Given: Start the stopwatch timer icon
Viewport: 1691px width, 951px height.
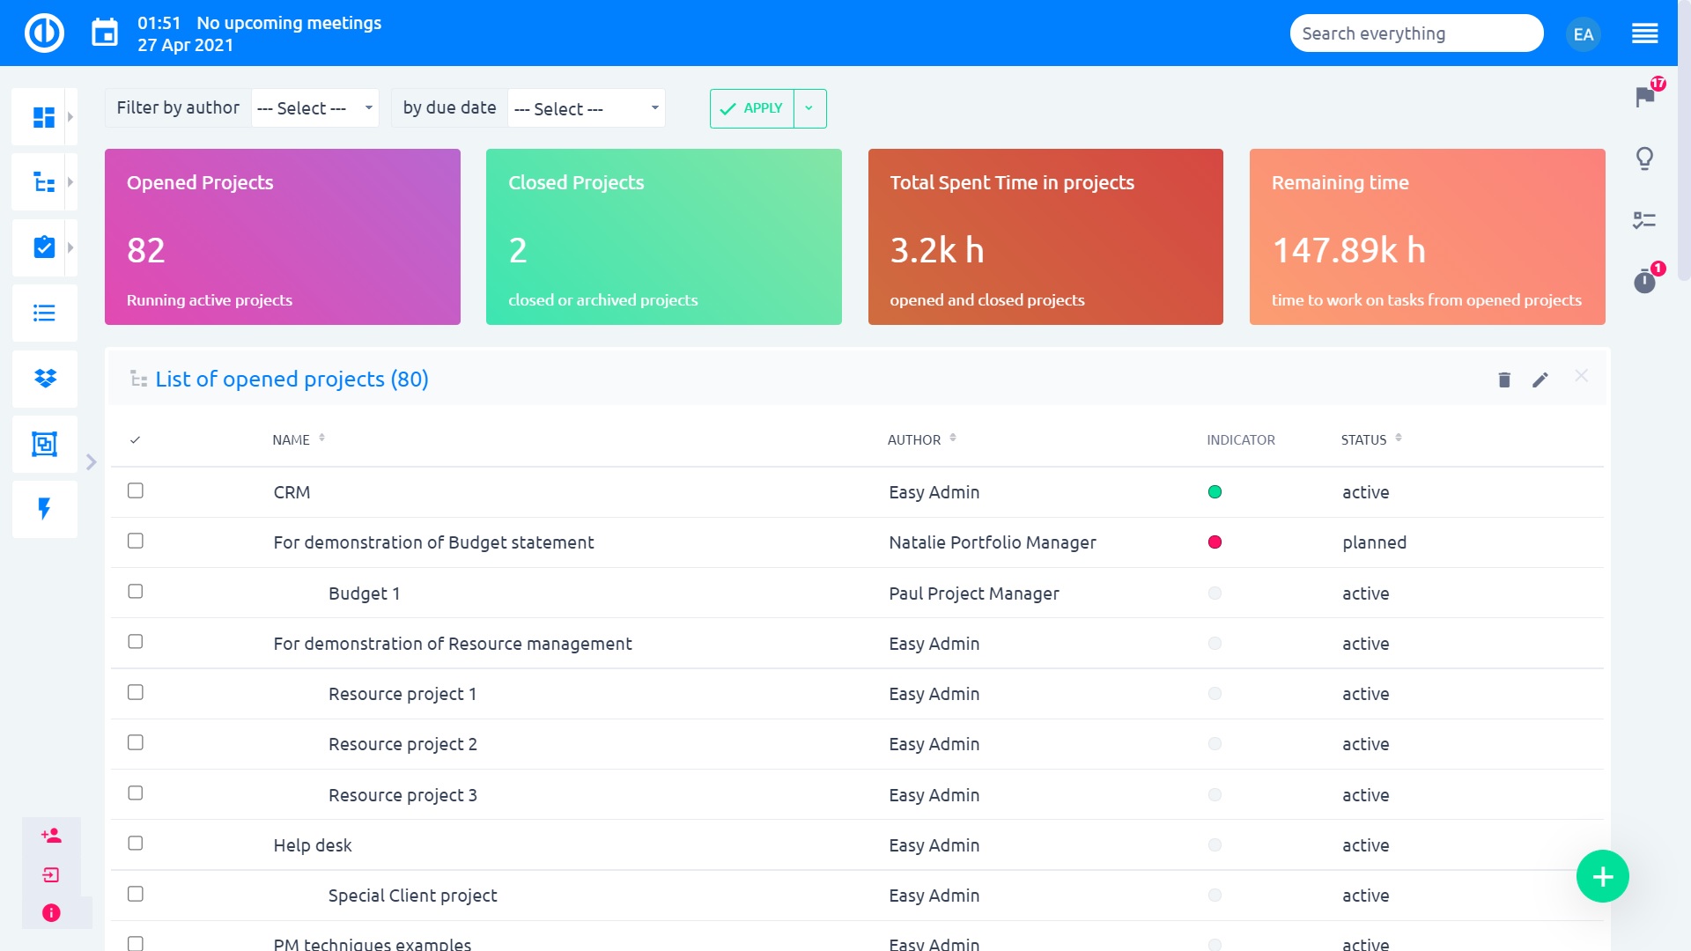Looking at the screenshot, I should pos(1645,282).
